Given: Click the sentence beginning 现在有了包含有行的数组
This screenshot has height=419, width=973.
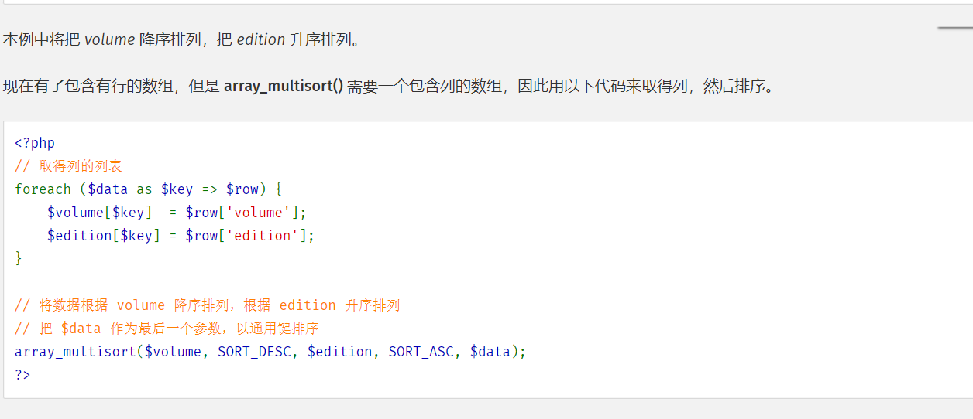Looking at the screenshot, I should [388, 86].
